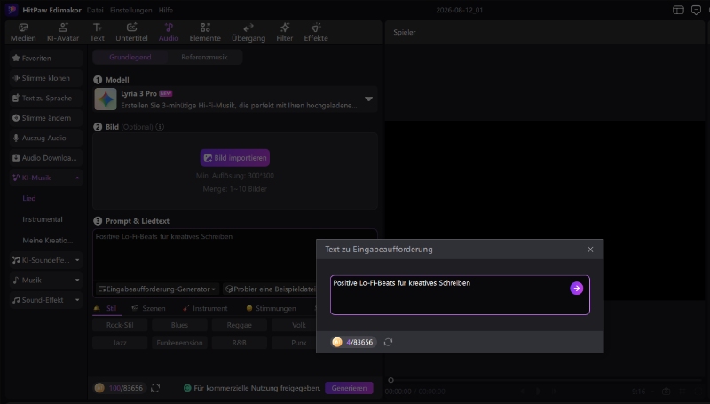
Task: Select the Szenen tag tab
Action: click(x=149, y=308)
